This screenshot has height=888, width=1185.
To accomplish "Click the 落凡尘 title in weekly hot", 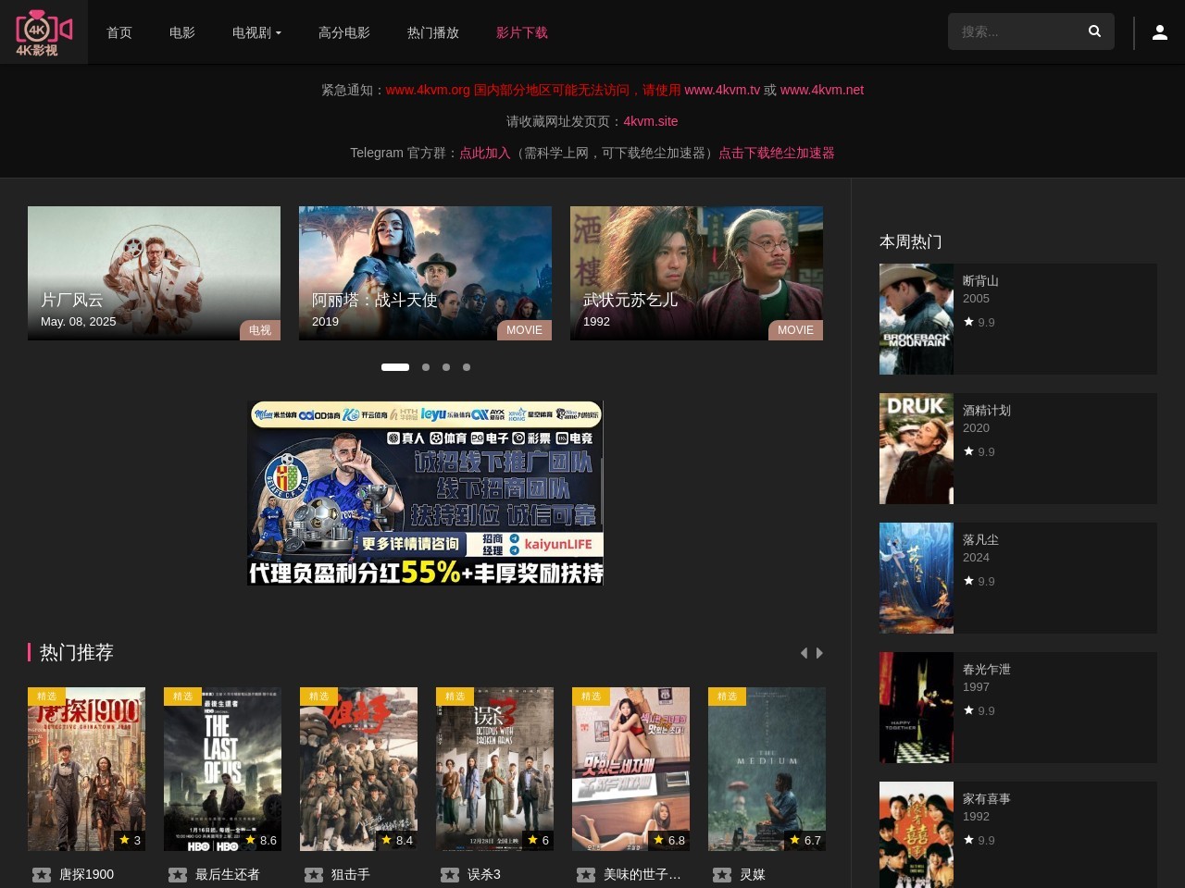I will click(980, 539).
